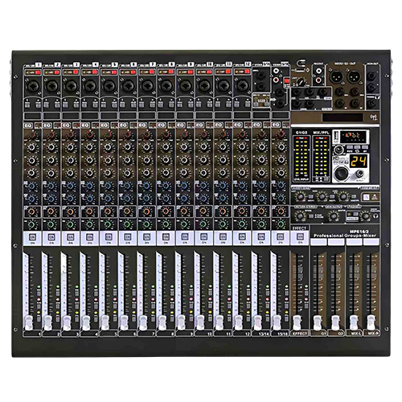Click the EFFECT label above the ON button

pos(299,228)
